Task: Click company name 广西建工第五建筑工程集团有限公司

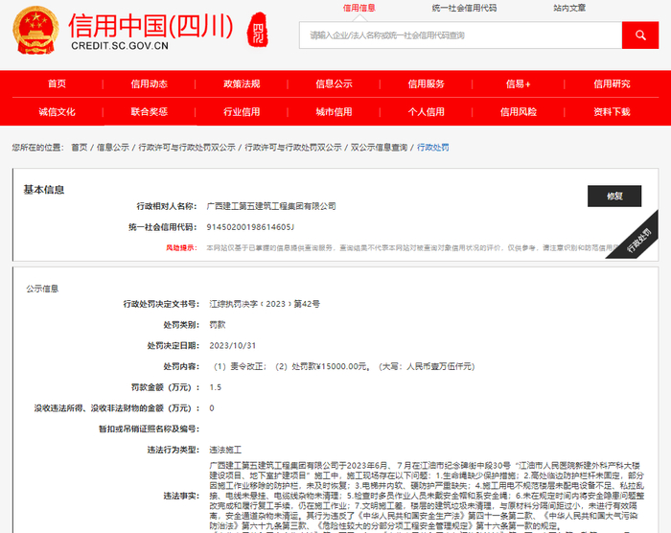Action: point(271,206)
